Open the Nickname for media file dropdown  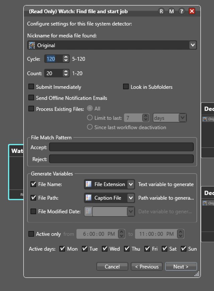193,45
